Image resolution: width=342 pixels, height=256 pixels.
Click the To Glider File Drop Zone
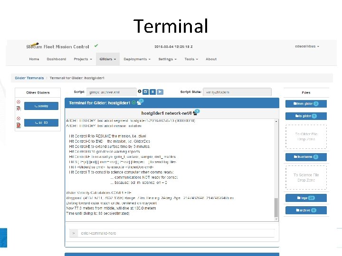click(306, 137)
